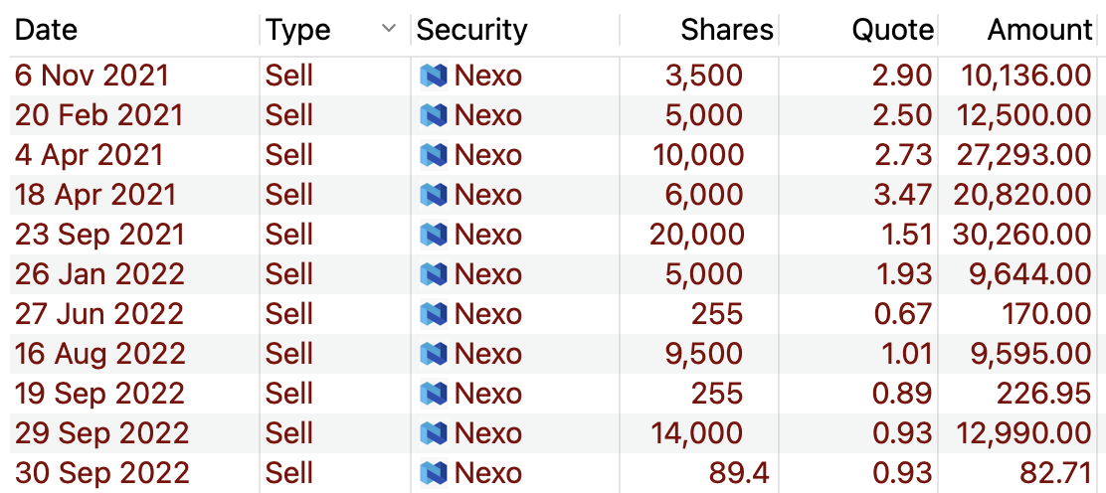Select the 27 Jun 2022 transaction row
The width and height of the screenshot is (1106, 493).
click(554, 314)
